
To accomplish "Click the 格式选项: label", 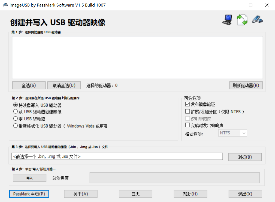I will (x=194, y=134).
